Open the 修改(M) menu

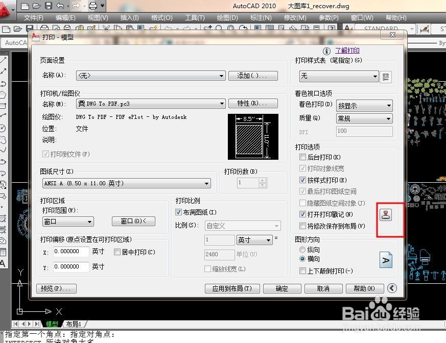(x=295, y=18)
